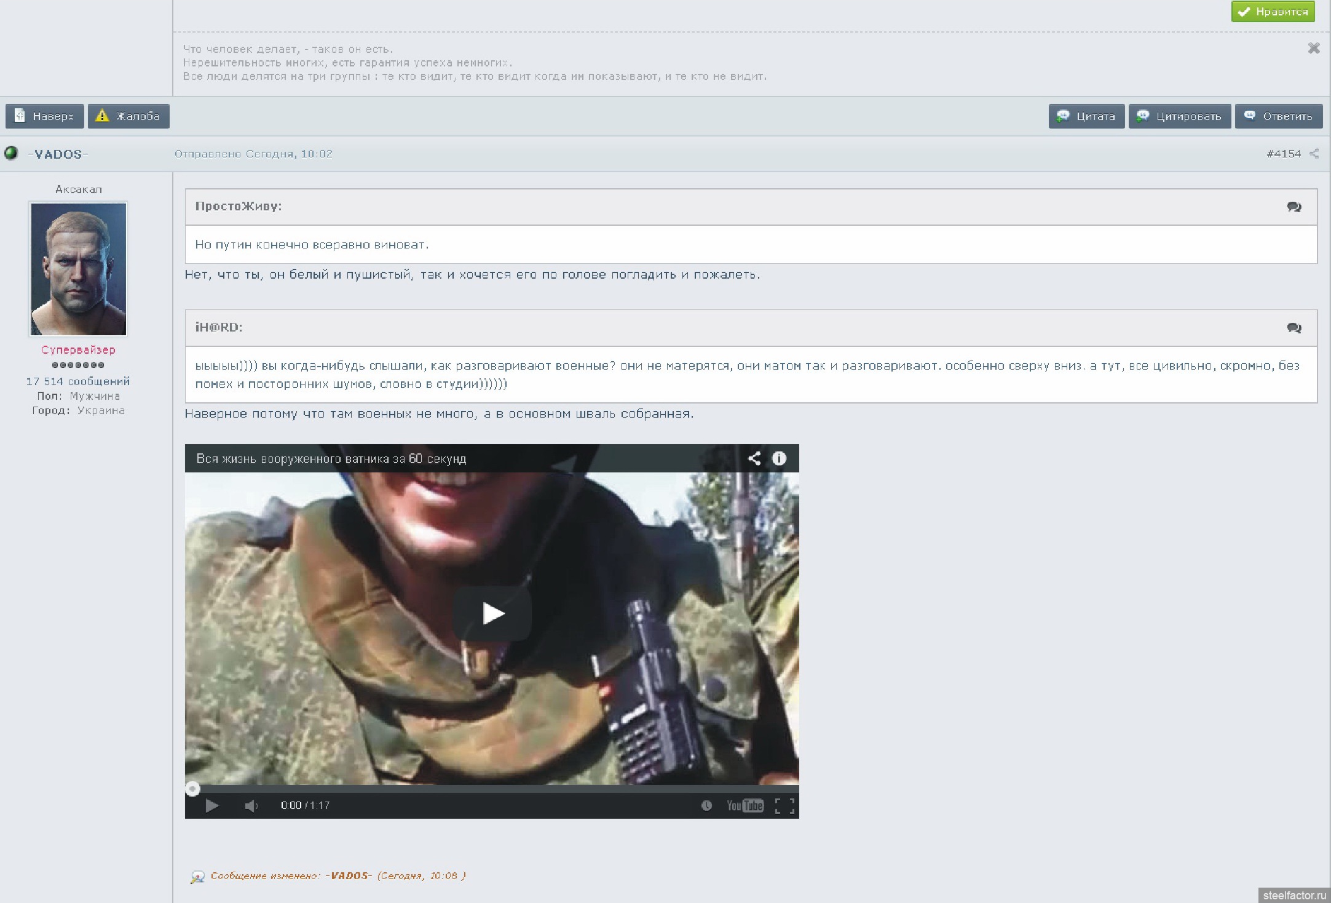Viewport: 1331px width, 903px height.
Task: Enter fullscreen mode for the video
Action: click(x=784, y=806)
